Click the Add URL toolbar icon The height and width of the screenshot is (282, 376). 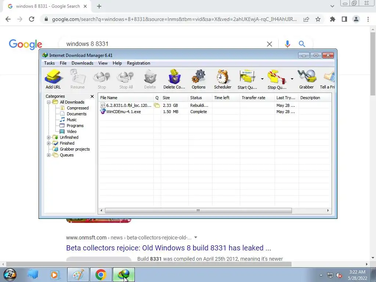53,79
